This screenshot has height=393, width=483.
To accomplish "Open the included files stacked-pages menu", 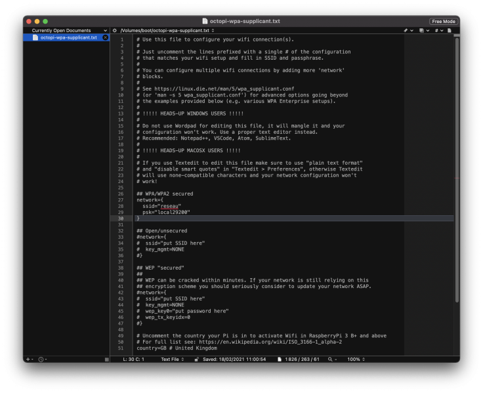I will point(423,30).
